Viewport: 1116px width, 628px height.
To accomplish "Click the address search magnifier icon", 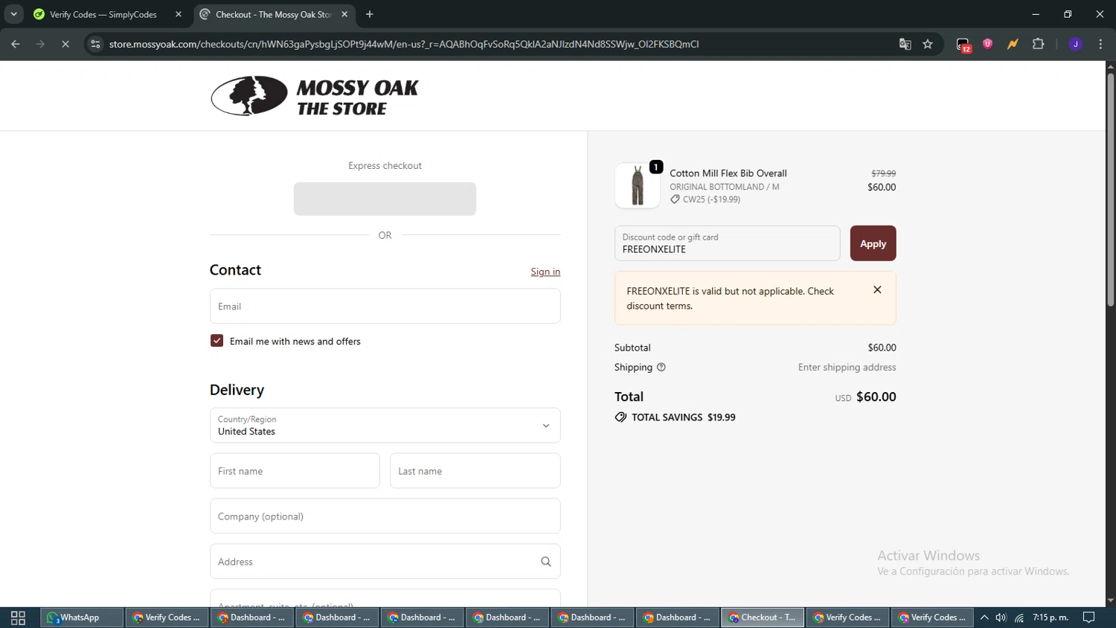I will click(546, 562).
